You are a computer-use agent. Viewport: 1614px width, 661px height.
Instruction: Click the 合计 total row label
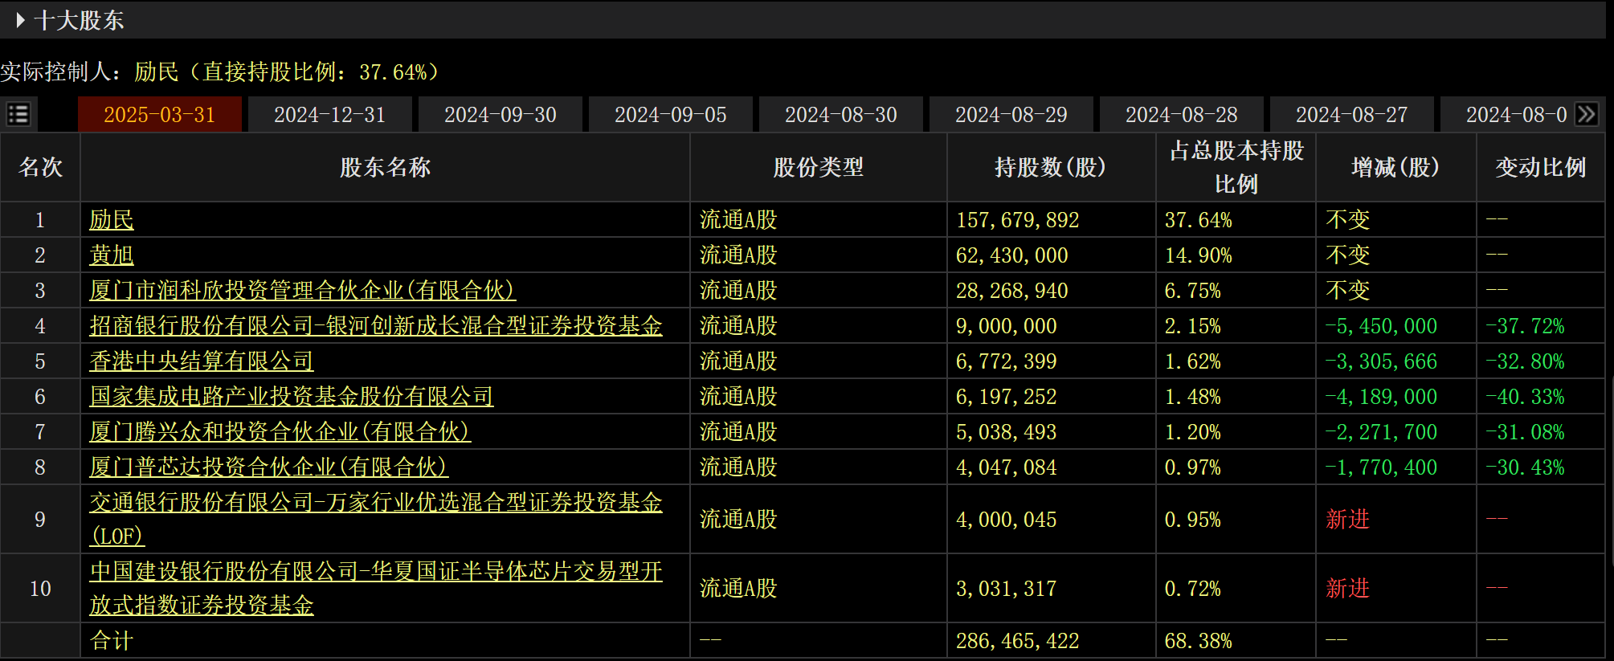pos(112,641)
